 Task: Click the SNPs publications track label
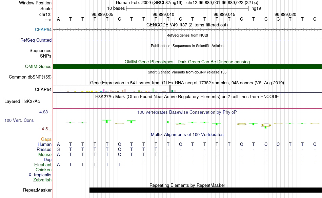pyautogui.click(x=46, y=56)
